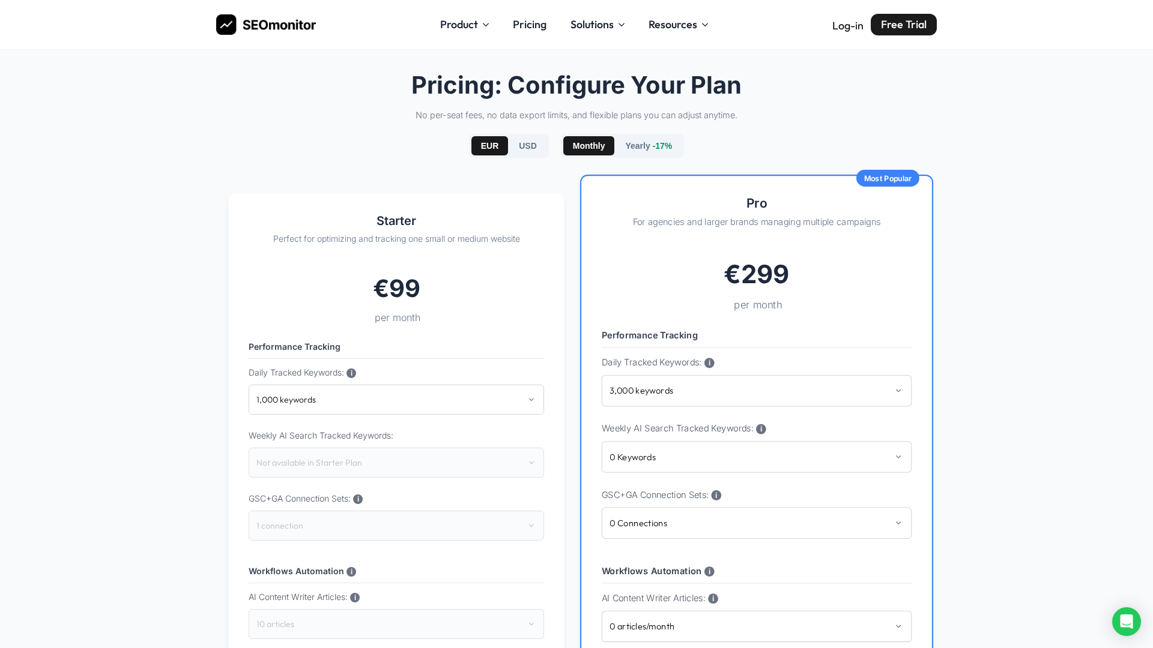1153x648 pixels.
Task: Select Monthly billing option
Action: click(x=589, y=146)
